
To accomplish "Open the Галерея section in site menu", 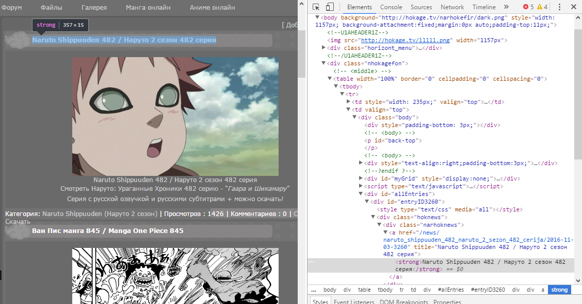I will [94, 7].
